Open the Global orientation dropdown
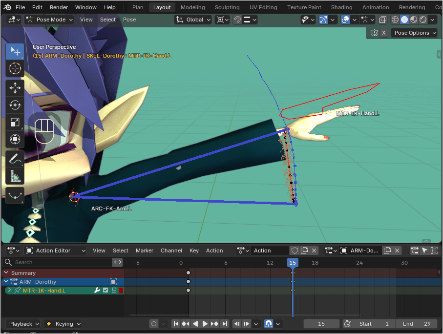The image size is (443, 334). (x=193, y=20)
